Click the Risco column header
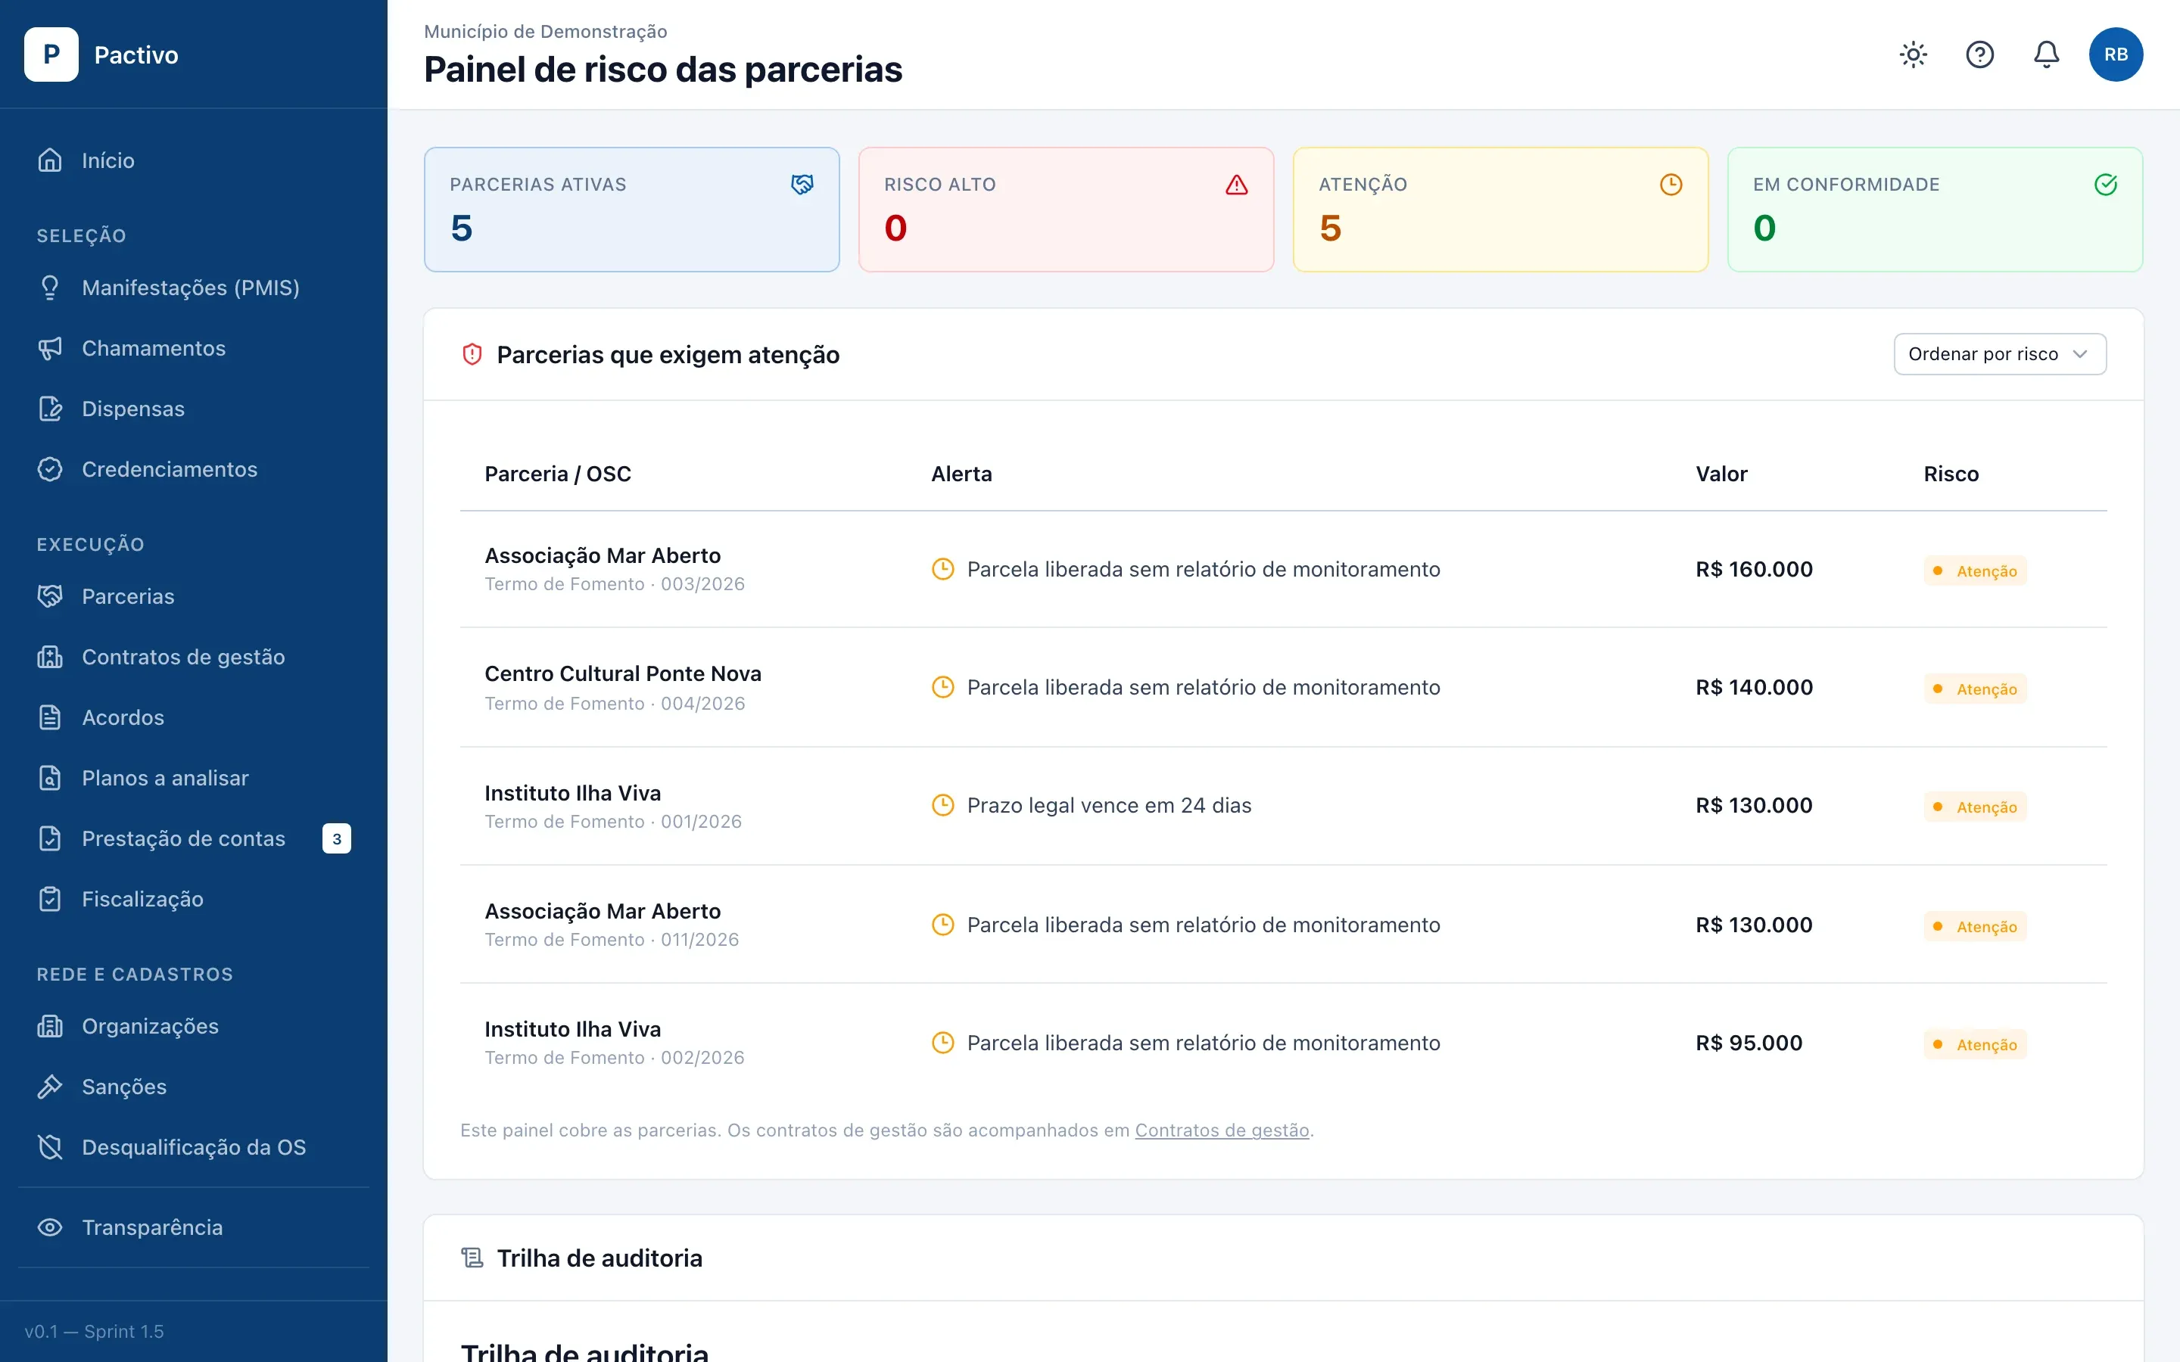The height and width of the screenshot is (1362, 2180). (x=1951, y=474)
